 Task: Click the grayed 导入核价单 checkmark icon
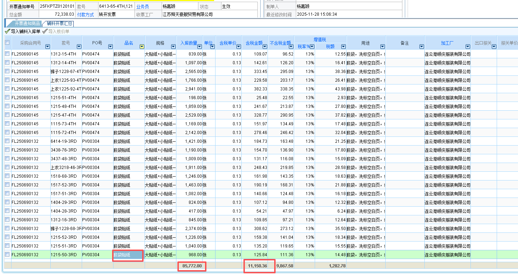tap(45, 31)
